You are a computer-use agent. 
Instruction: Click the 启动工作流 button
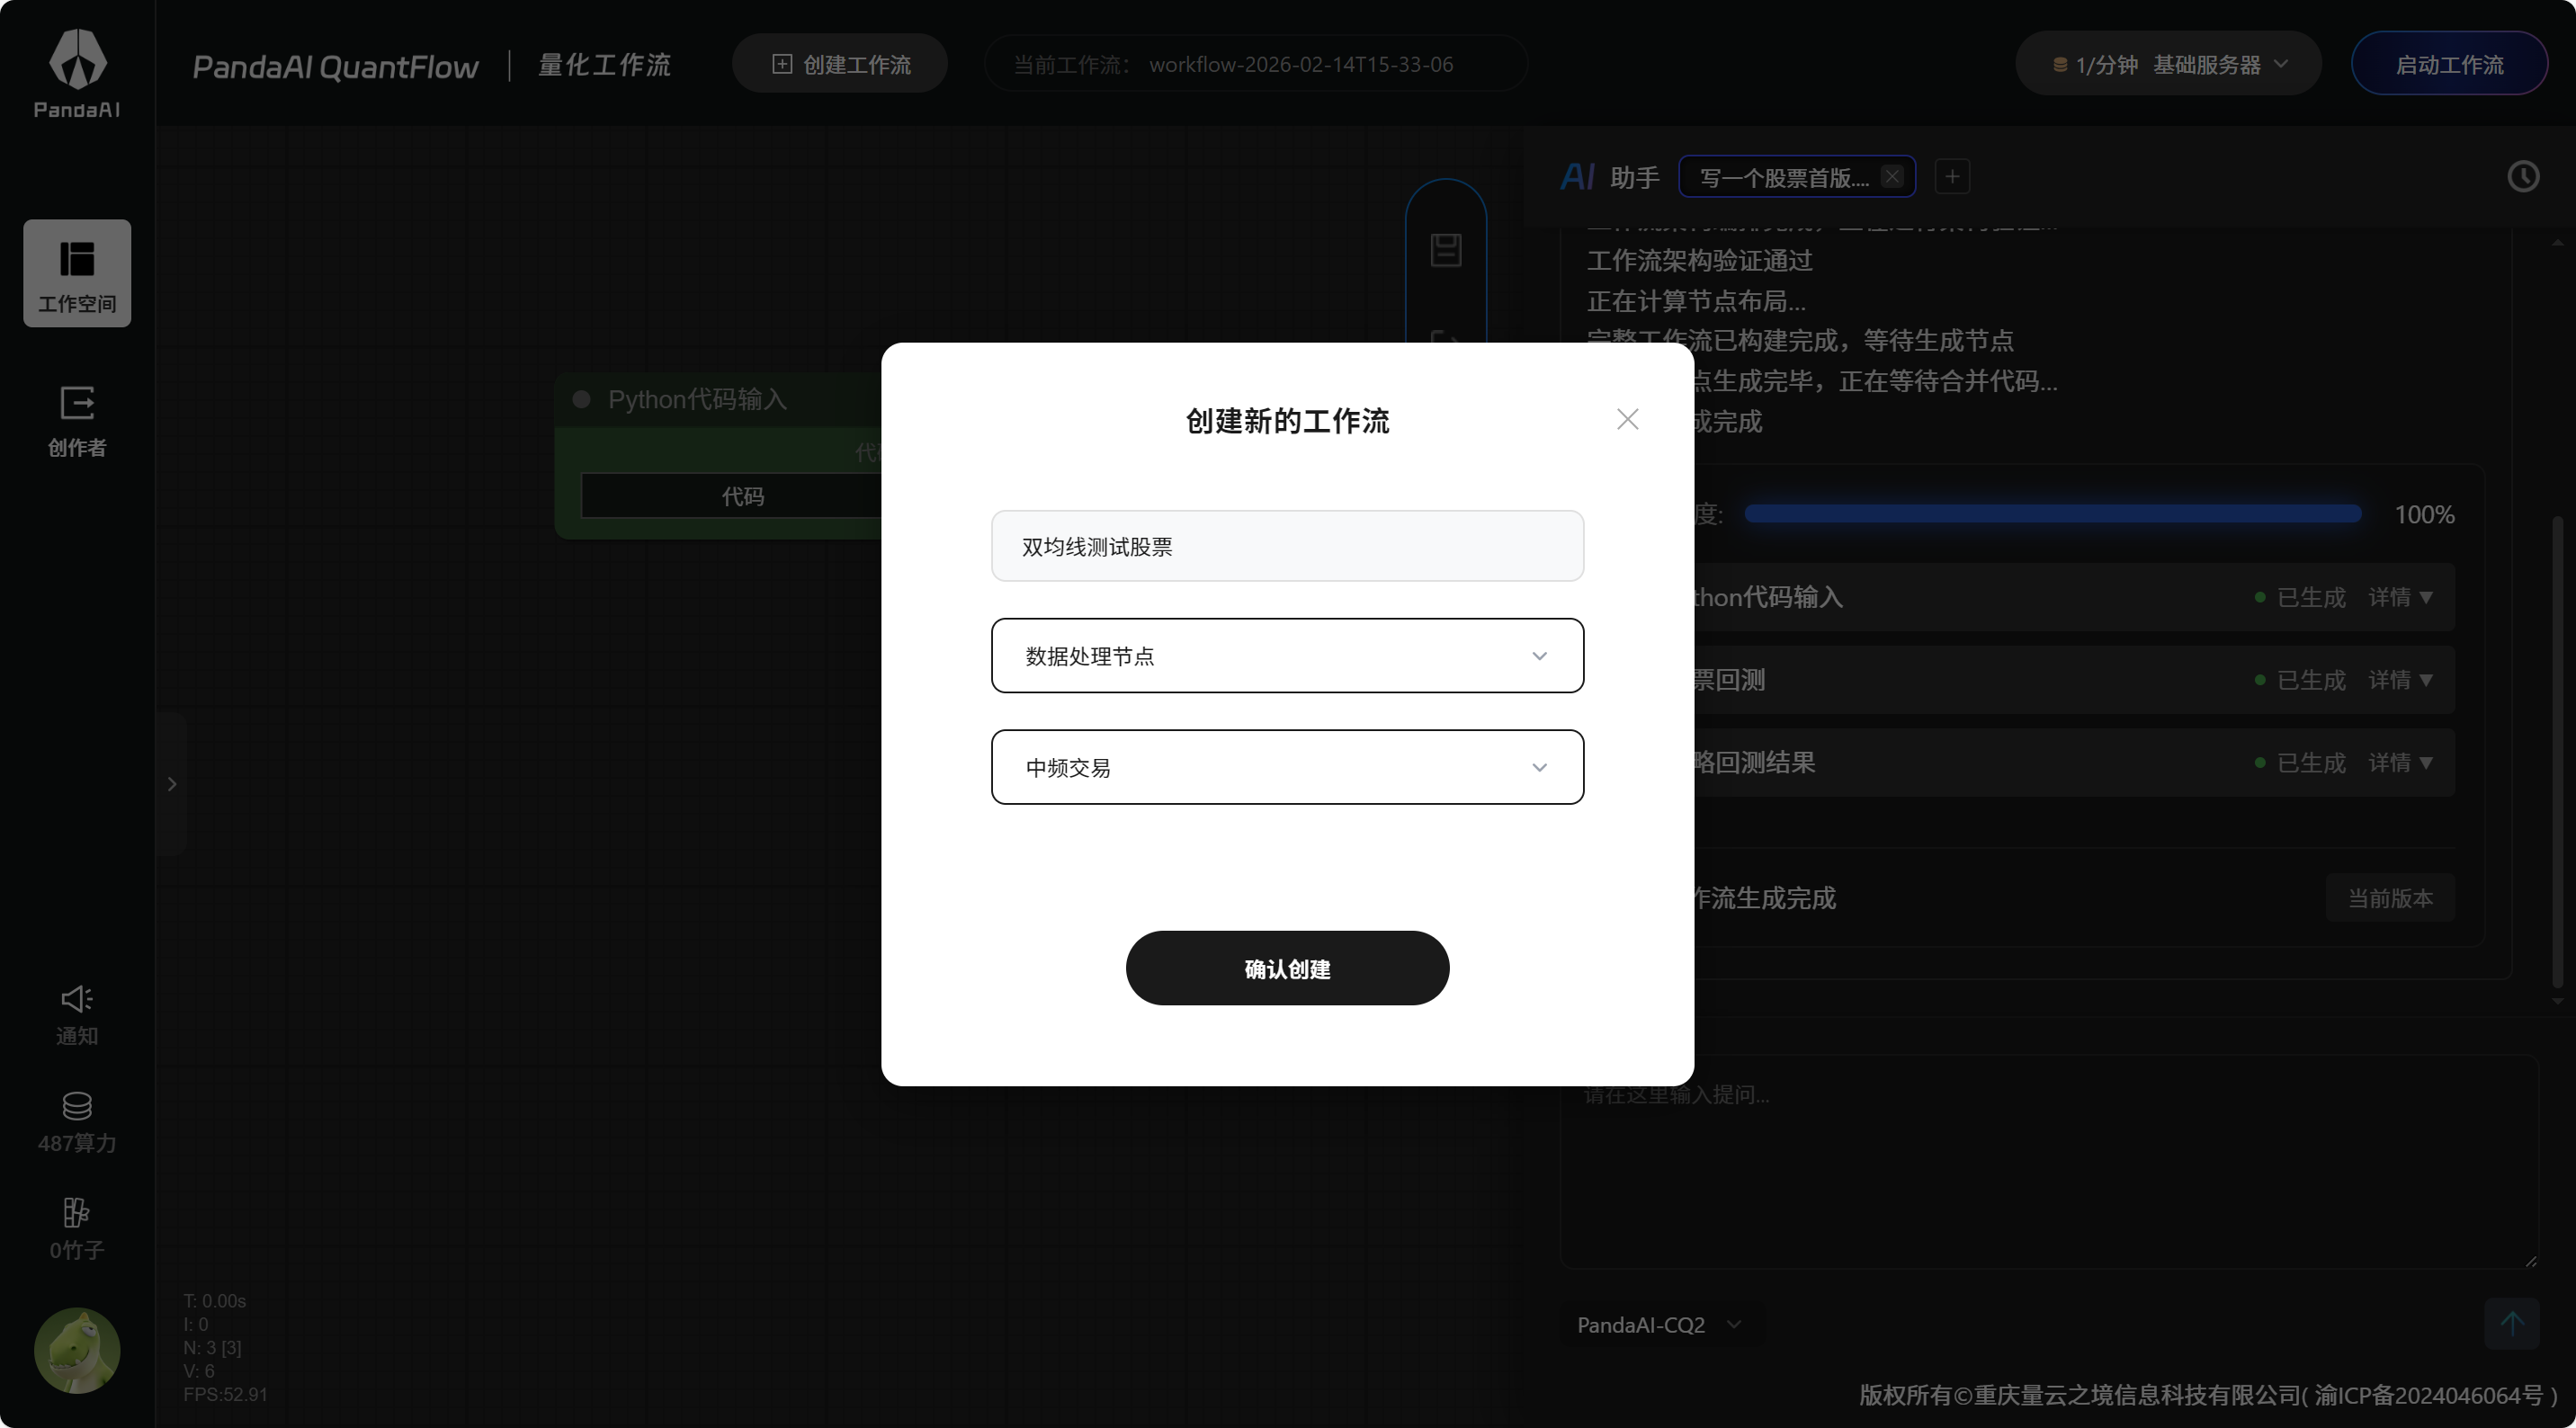2449,64
